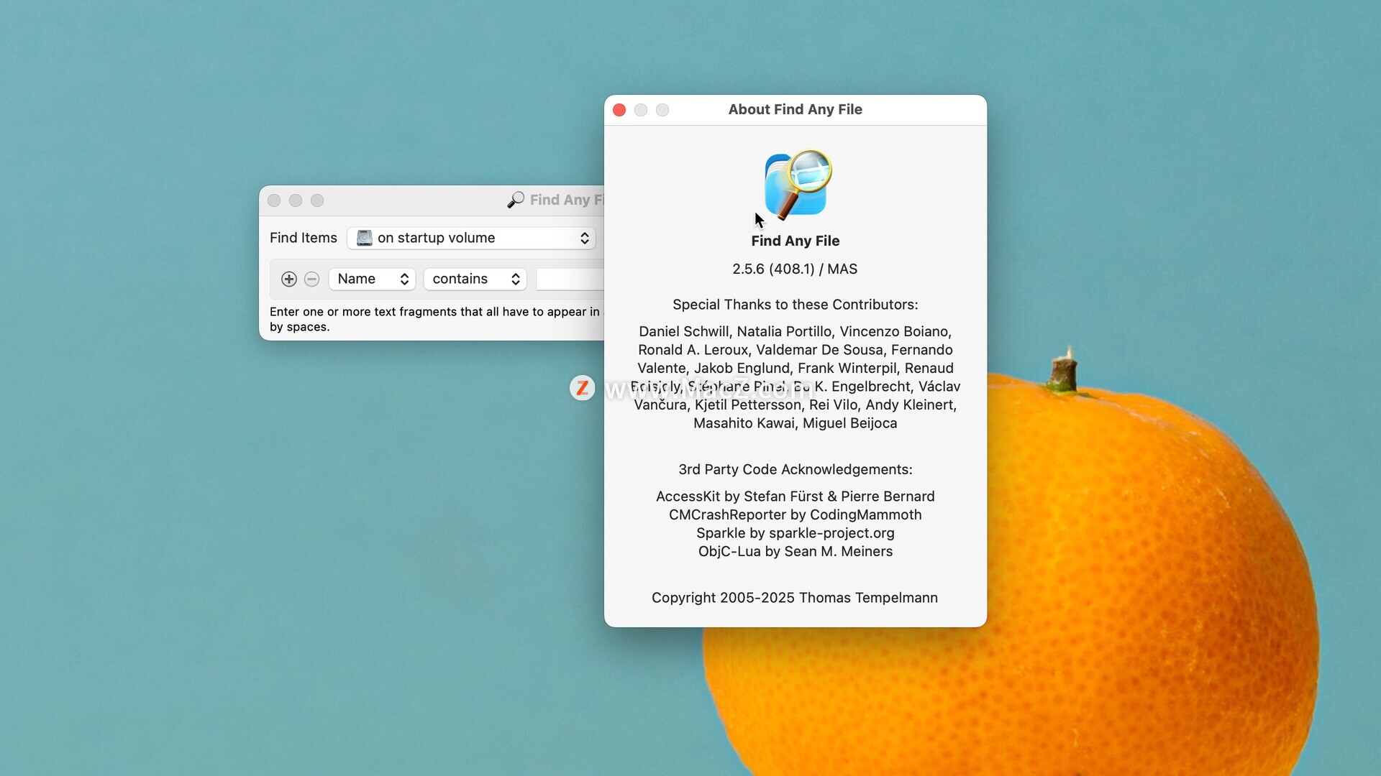Click 'Special Thanks to these Contributors:' heading
This screenshot has height=776, width=1381.
[796, 305]
